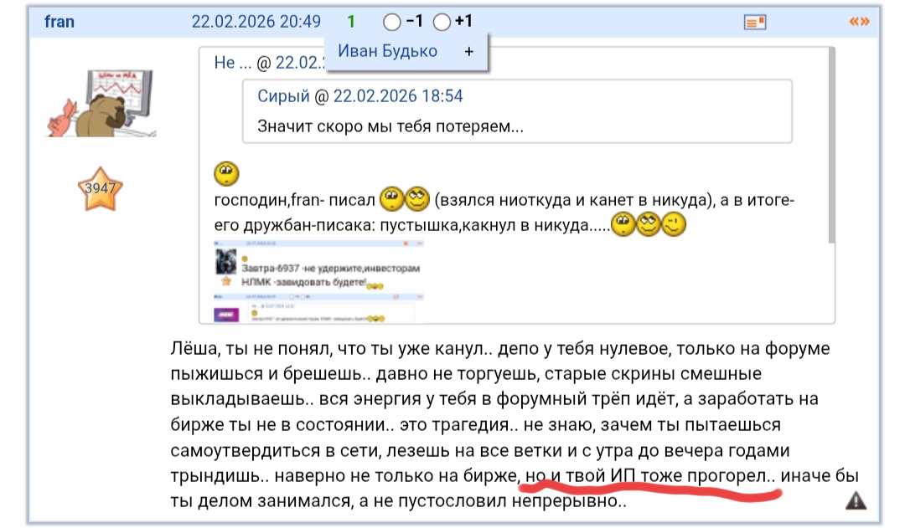This screenshot has width=905, height=528.
Task: Click the warning triangle report icon
Action: pos(856,500)
